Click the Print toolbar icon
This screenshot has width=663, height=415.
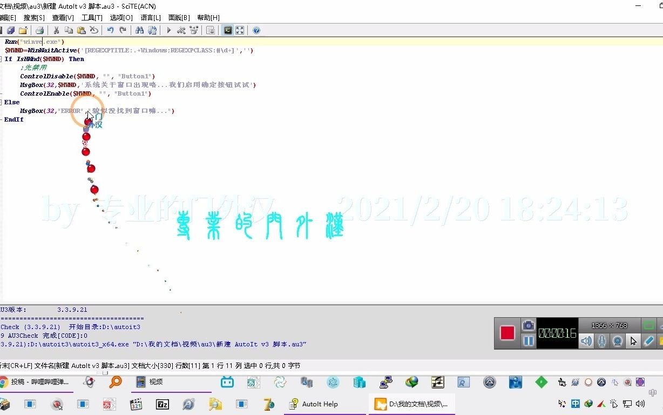click(x=39, y=30)
